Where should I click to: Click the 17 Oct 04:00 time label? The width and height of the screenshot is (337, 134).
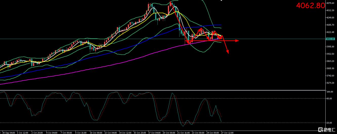[x=154, y=132]
